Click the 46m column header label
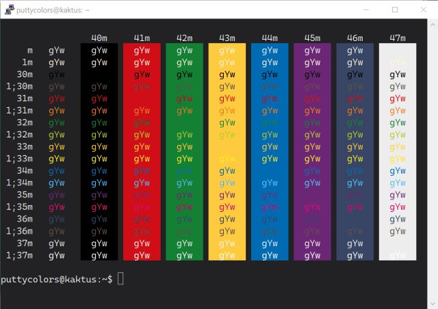The image size is (438, 309). (355, 38)
